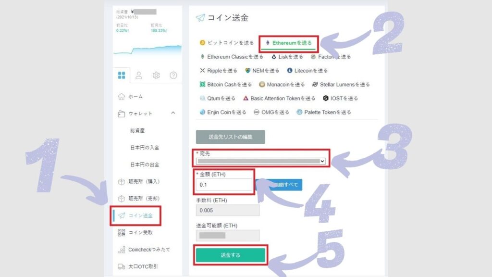
Task: Click the QR code icon beside コイン受取
Action: point(122,232)
